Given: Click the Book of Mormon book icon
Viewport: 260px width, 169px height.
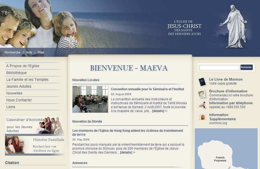Looking at the screenshot, I should tap(202, 82).
